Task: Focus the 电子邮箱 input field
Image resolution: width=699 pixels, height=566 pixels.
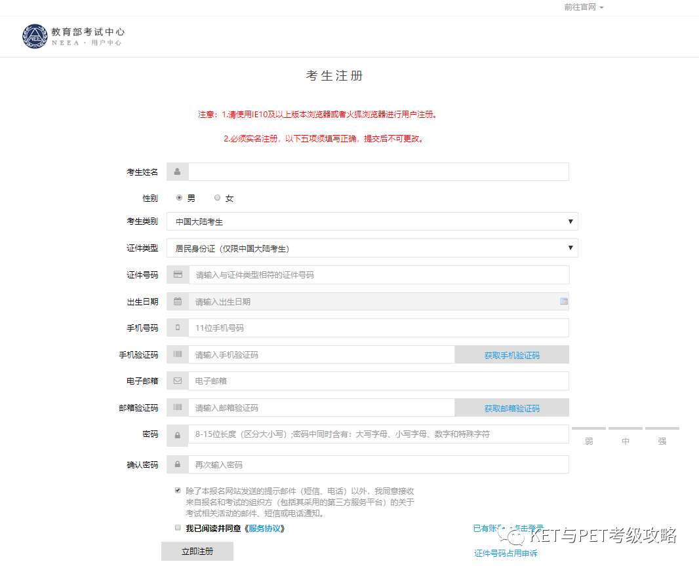Action: pos(378,381)
